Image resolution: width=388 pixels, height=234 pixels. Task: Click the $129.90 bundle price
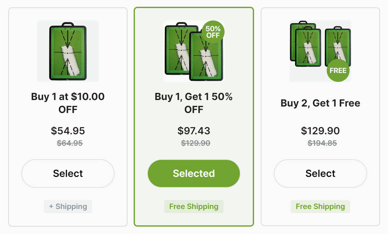(320, 131)
